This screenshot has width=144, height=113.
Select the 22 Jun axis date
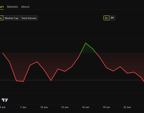[127, 107]
